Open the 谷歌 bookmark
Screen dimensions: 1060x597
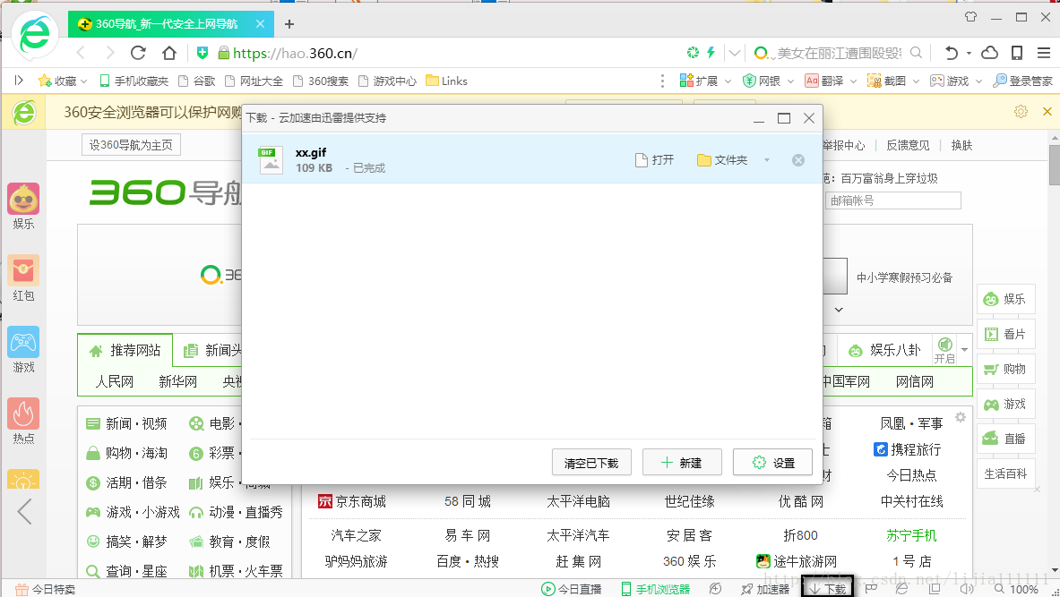[x=197, y=81]
